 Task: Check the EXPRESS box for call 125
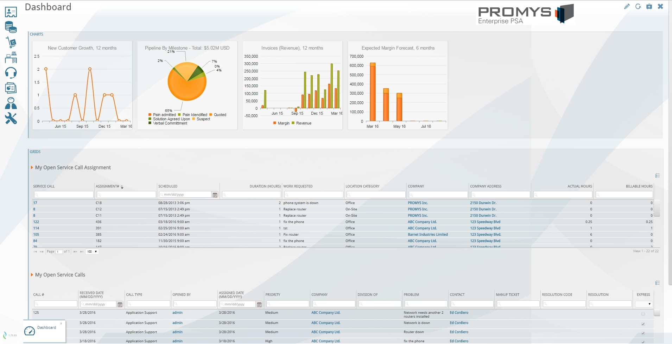643,314
